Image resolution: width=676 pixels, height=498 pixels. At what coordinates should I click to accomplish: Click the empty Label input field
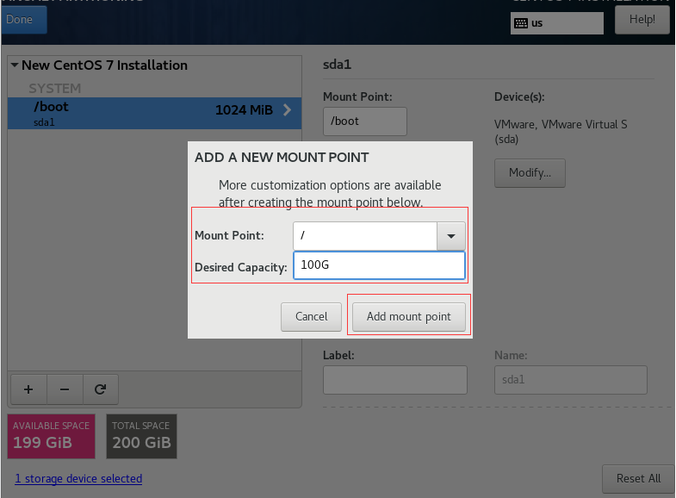pos(395,380)
